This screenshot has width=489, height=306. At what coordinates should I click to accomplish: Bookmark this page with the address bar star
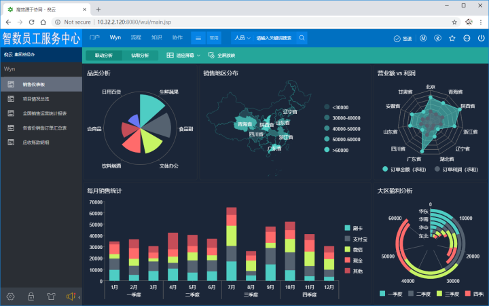(x=454, y=22)
